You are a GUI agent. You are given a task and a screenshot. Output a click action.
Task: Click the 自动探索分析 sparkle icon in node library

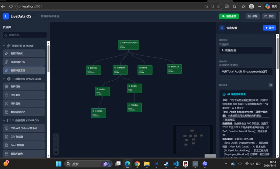click(7, 62)
